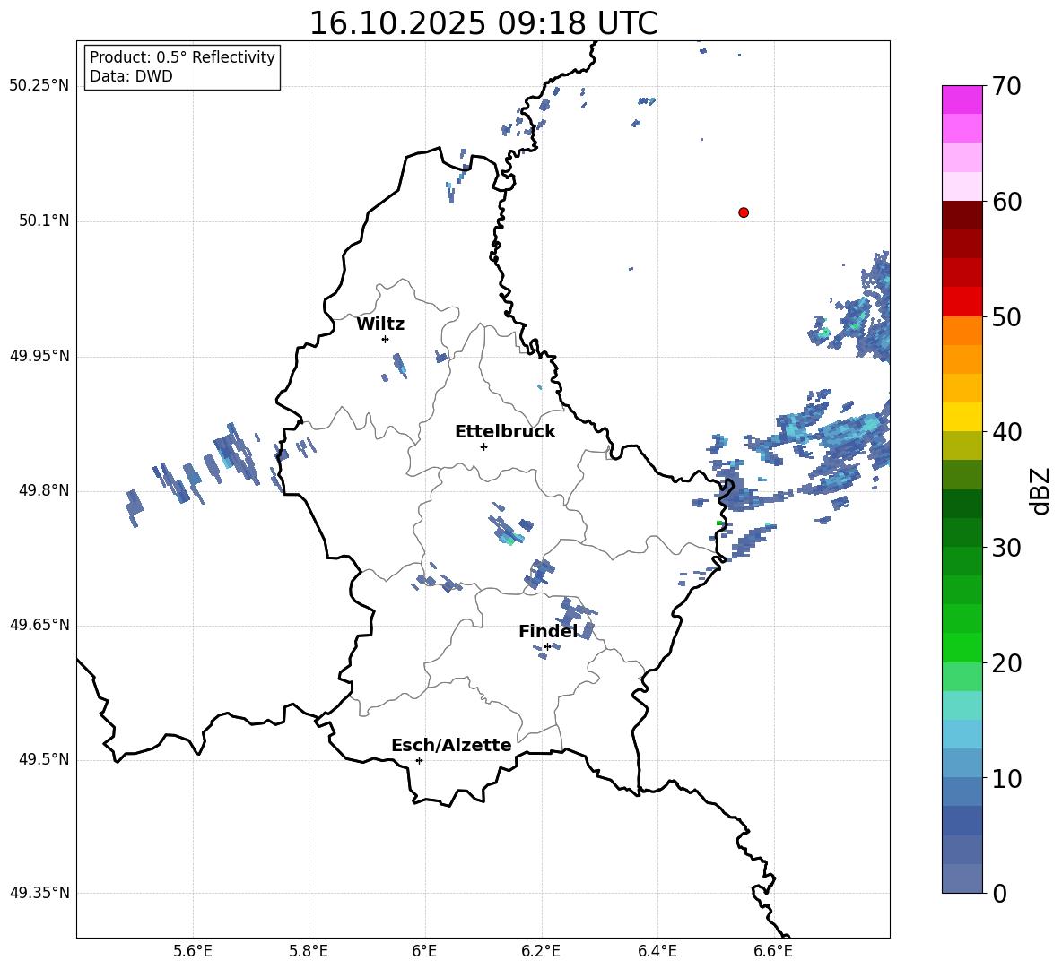The width and height of the screenshot is (1062, 969).
Task: Click the 5.6°E longitude label
Action: click(193, 951)
